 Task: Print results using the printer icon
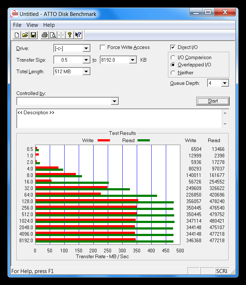(45, 35)
